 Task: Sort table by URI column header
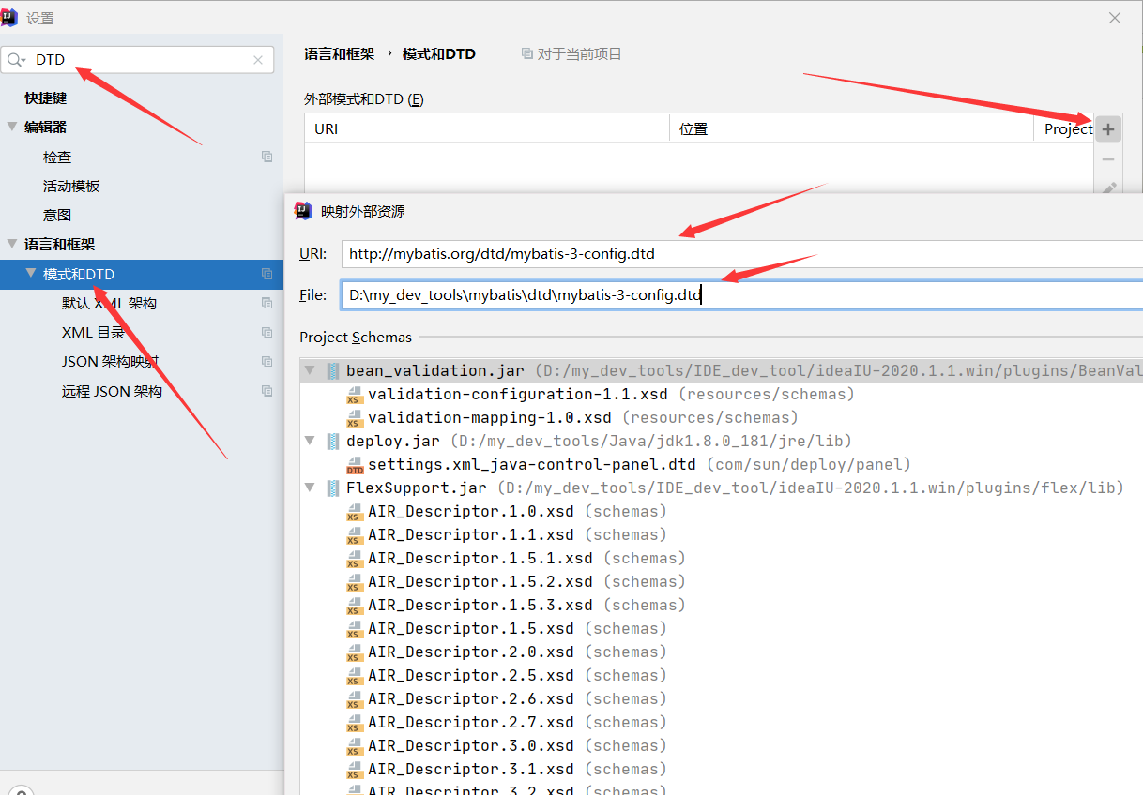pos(487,128)
